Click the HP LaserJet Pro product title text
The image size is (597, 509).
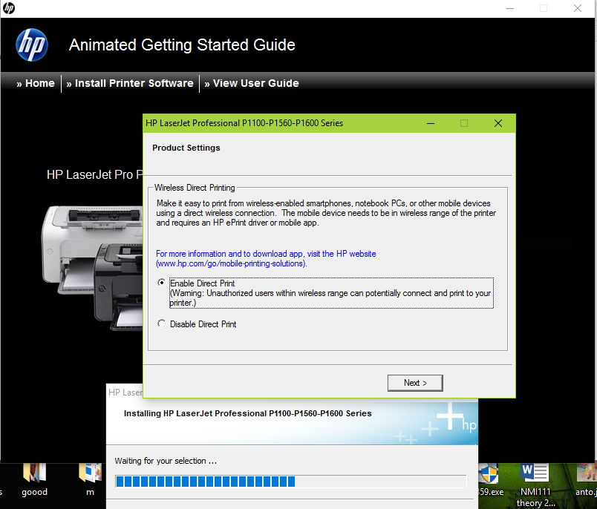(x=94, y=174)
